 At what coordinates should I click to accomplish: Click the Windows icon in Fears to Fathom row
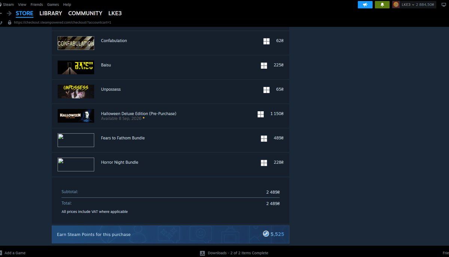point(264,138)
